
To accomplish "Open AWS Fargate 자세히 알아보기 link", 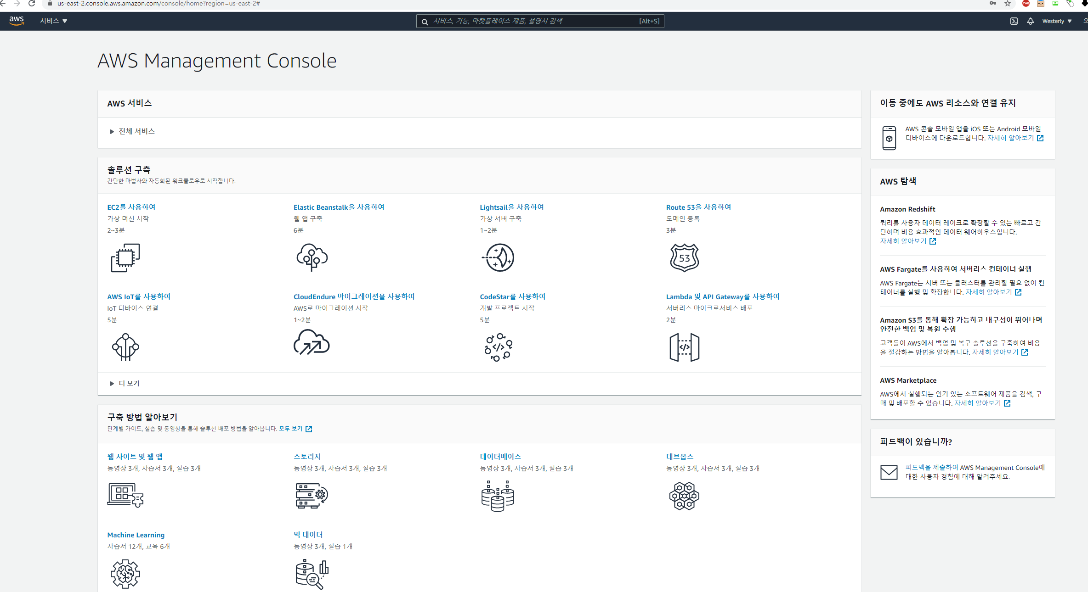I will pyautogui.click(x=993, y=292).
